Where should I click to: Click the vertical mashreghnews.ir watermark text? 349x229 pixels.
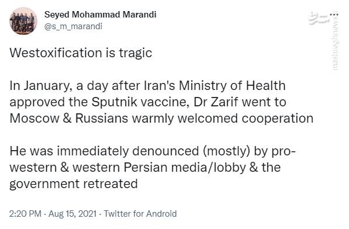[335, 43]
